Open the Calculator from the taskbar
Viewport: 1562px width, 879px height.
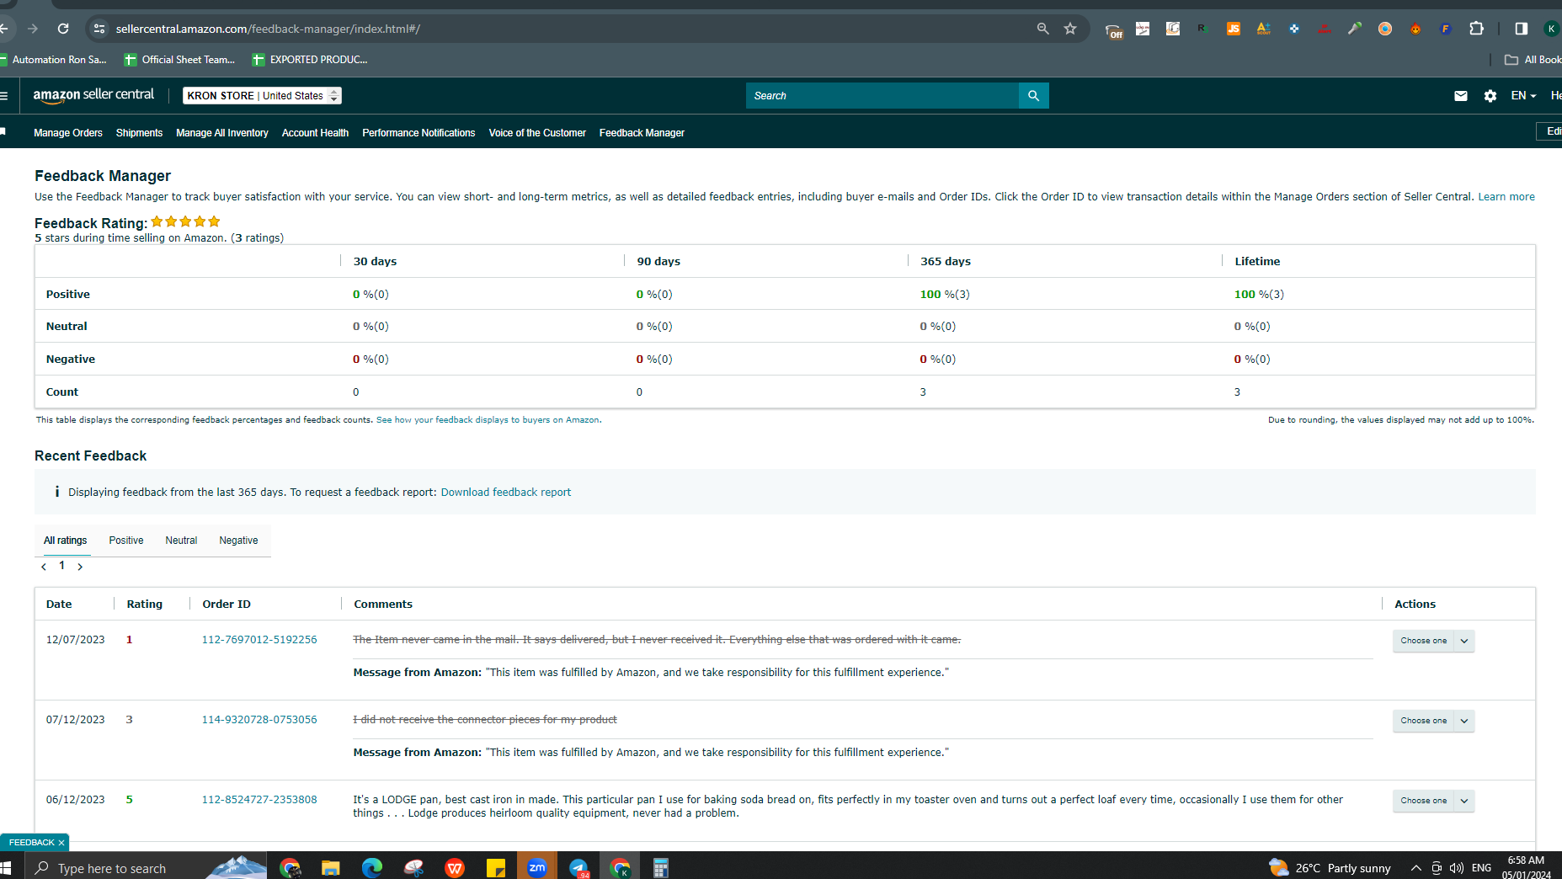[x=660, y=867]
